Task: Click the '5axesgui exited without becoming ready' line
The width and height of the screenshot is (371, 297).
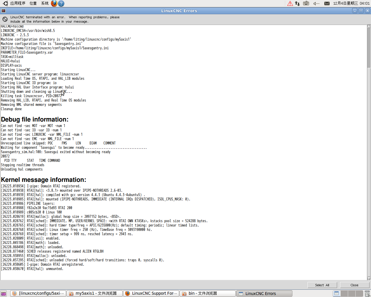Action: point(56,152)
